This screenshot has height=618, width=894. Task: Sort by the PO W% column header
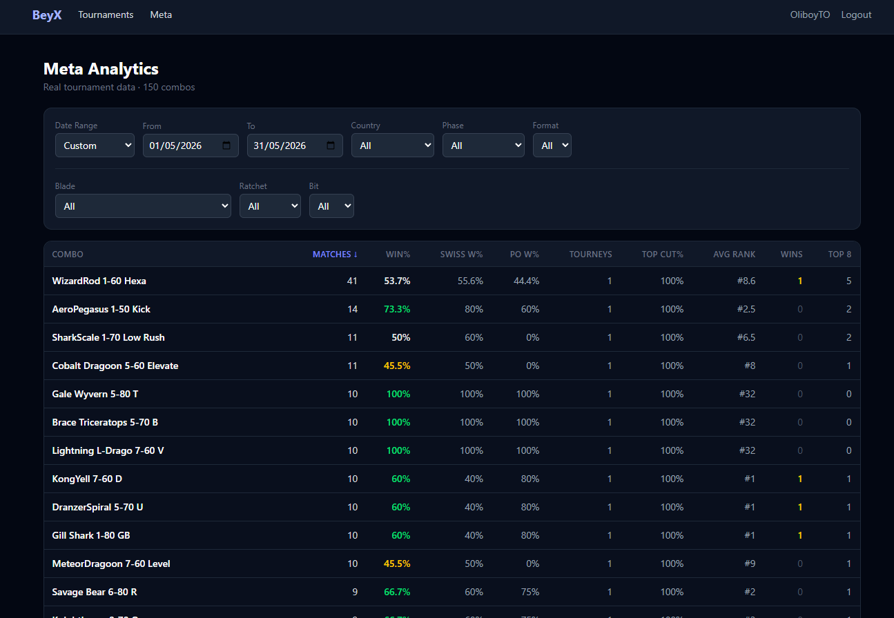pyautogui.click(x=525, y=255)
